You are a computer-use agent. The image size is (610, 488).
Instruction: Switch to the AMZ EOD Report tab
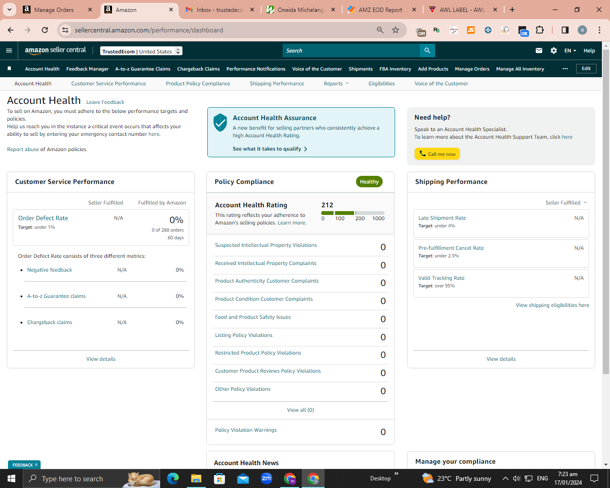click(383, 10)
